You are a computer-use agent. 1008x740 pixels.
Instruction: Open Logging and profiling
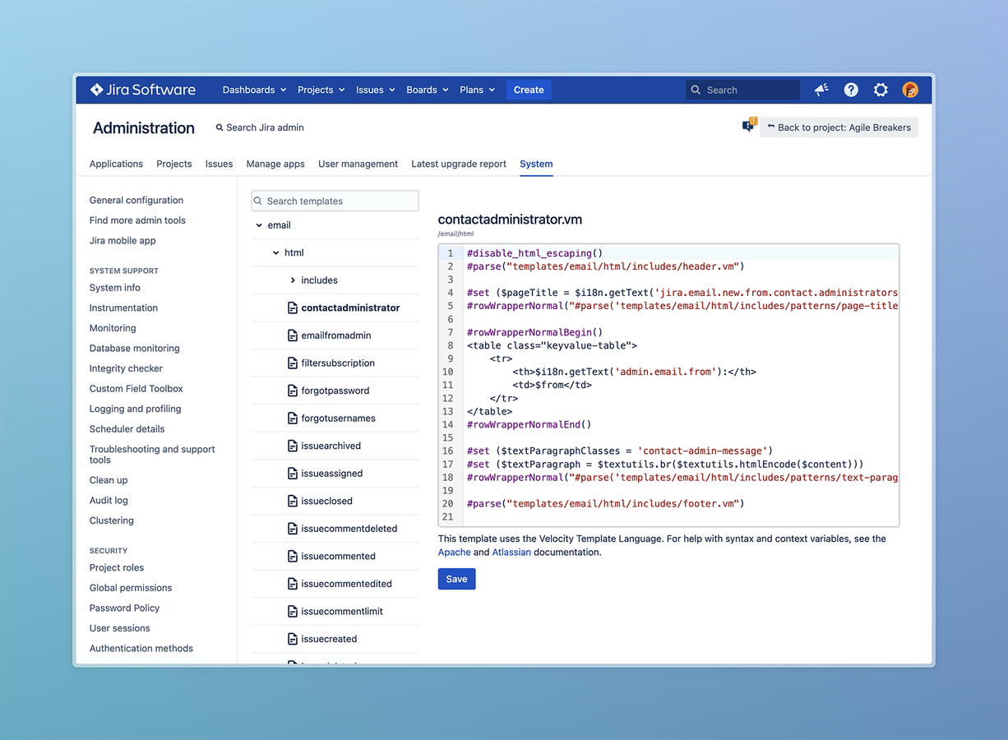point(135,409)
